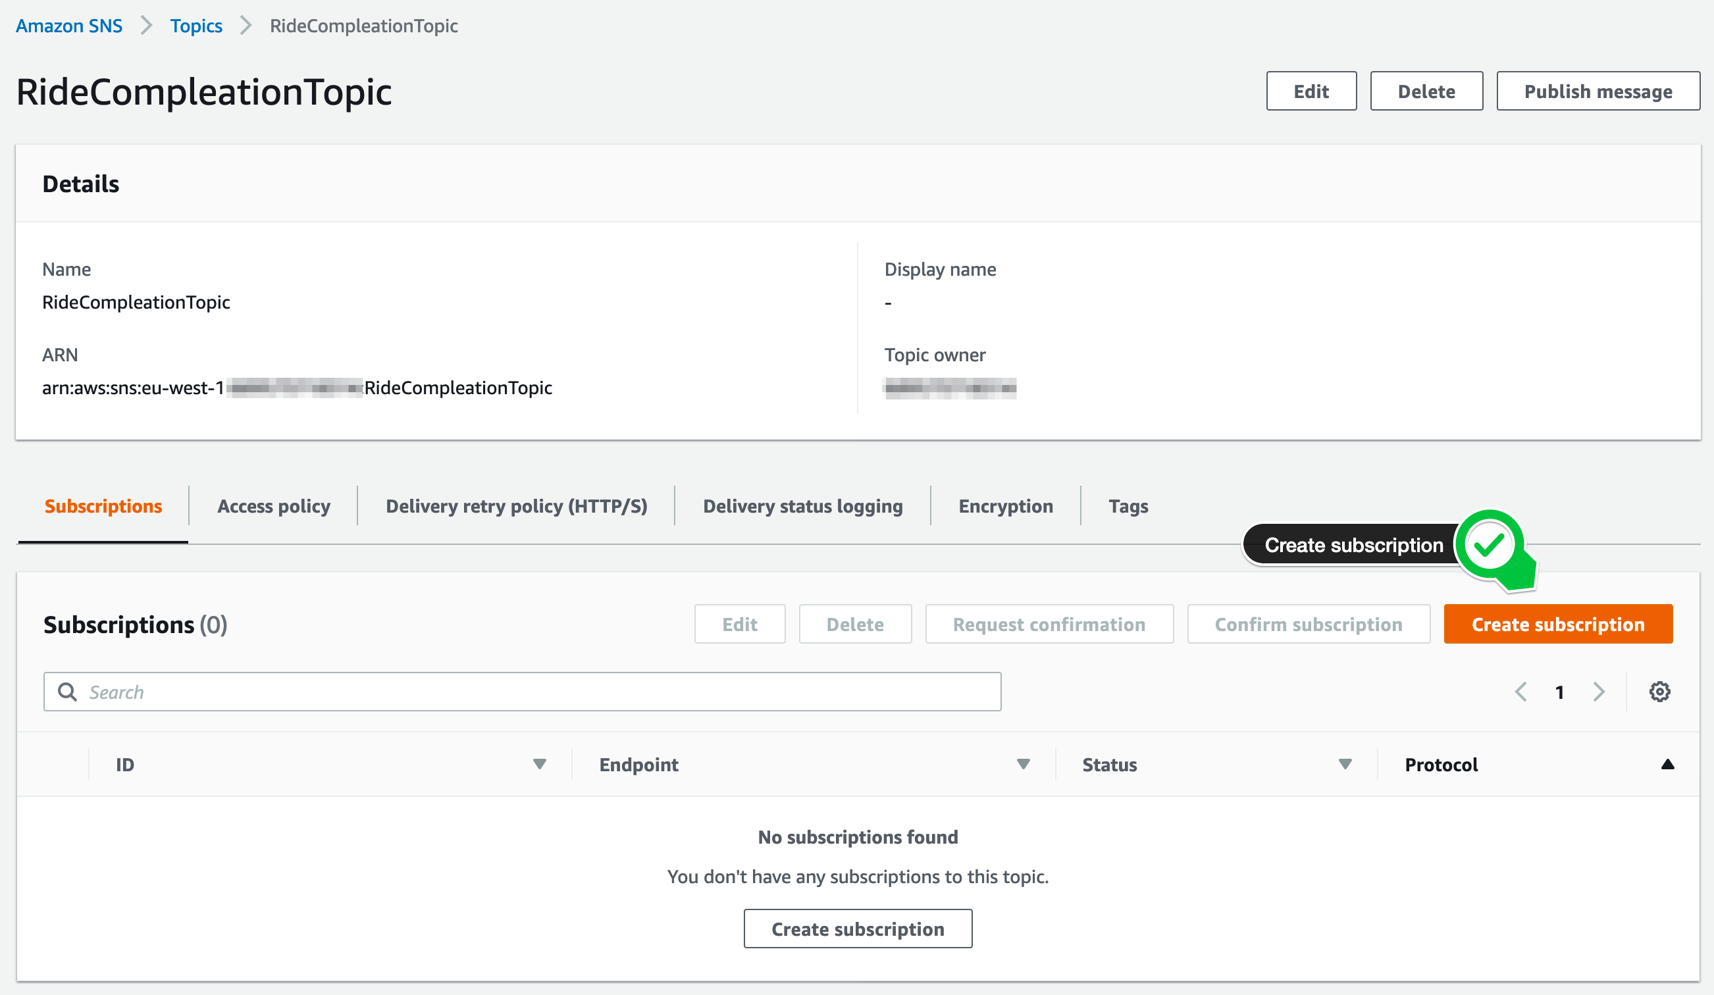Open the Access policy tab
The width and height of the screenshot is (1714, 995).
coord(273,506)
